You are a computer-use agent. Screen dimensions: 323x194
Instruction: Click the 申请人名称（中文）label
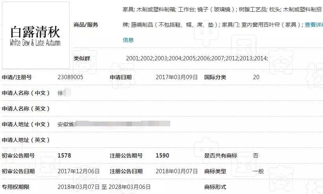(x=26, y=93)
